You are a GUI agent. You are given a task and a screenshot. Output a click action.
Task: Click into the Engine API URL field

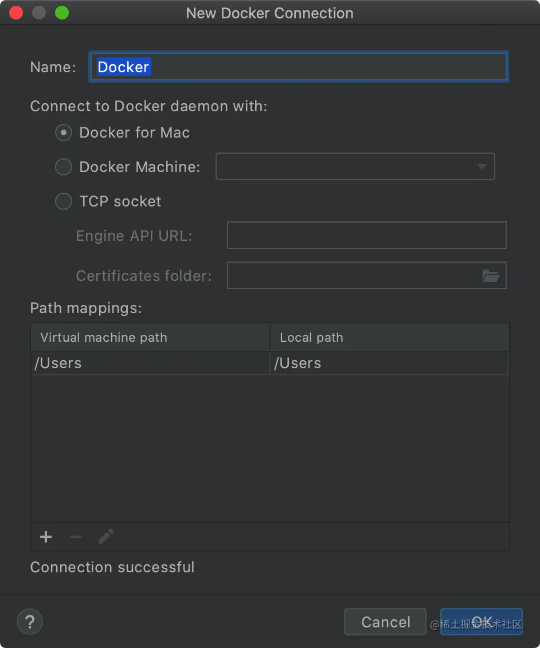367,235
